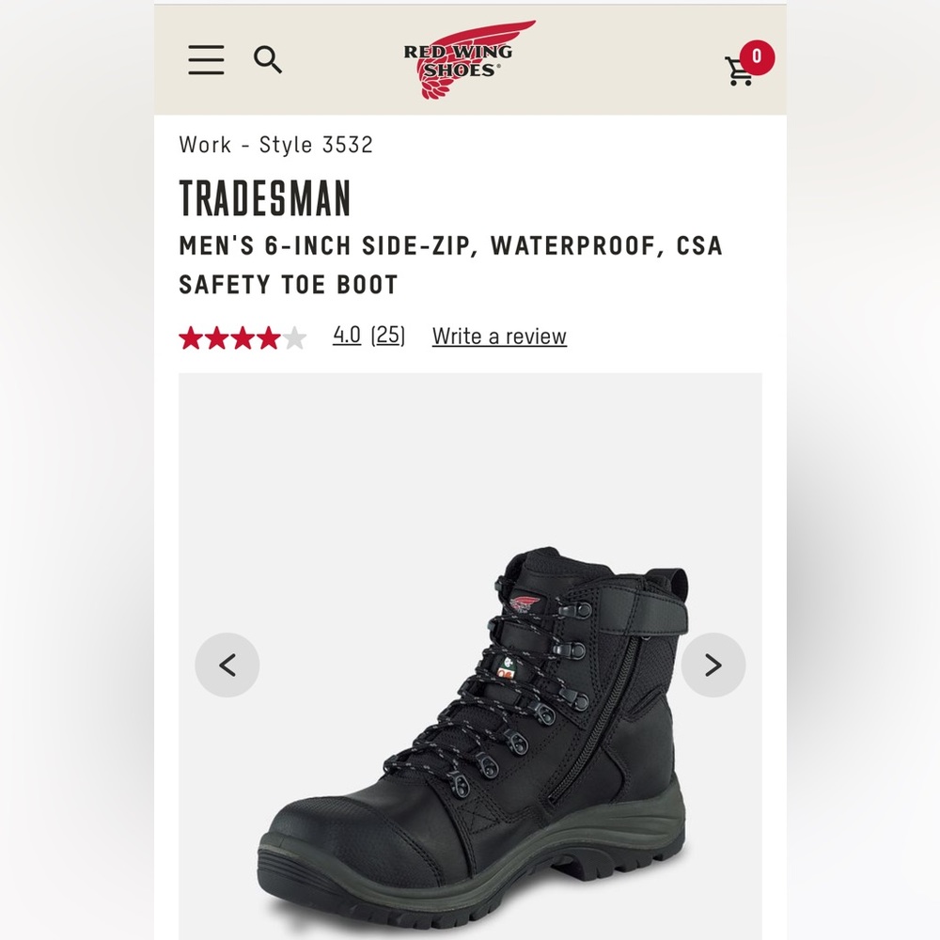Advance to the next product image
The height and width of the screenshot is (940, 940).
point(713,665)
